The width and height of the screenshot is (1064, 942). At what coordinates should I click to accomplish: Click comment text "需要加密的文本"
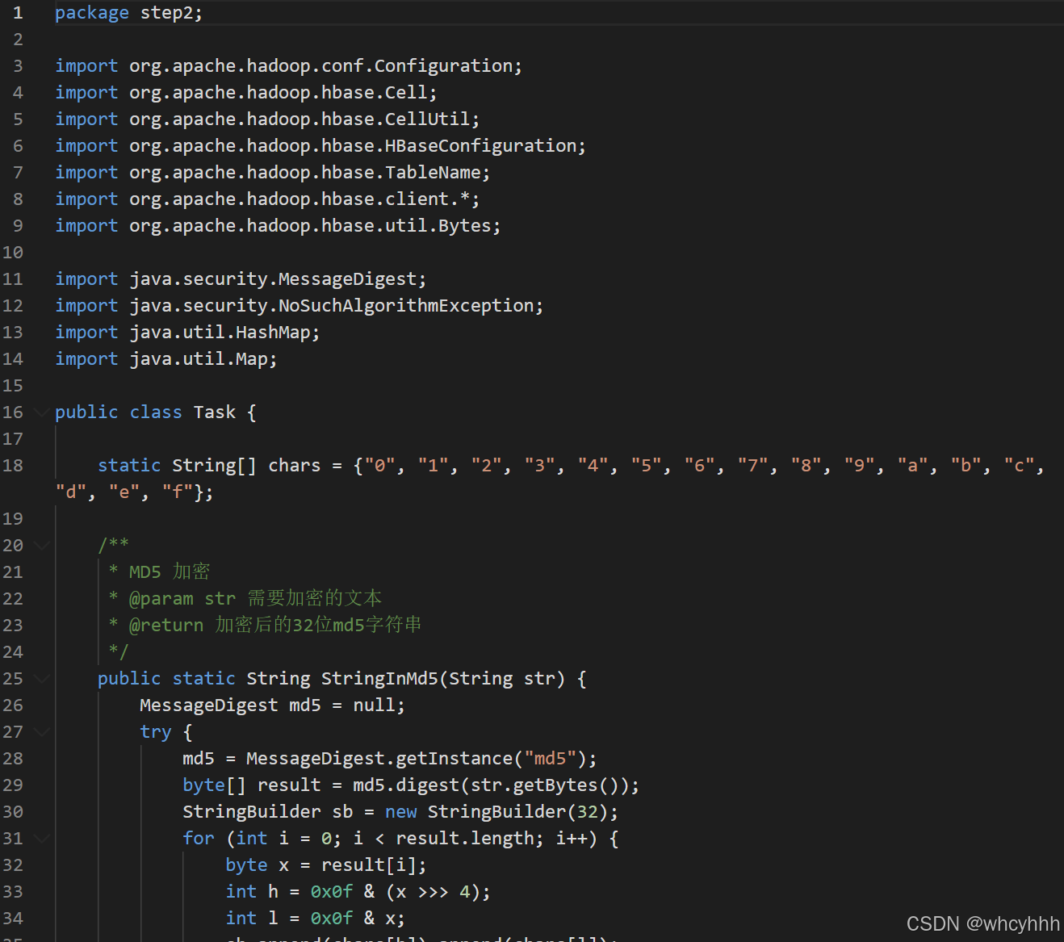click(314, 599)
